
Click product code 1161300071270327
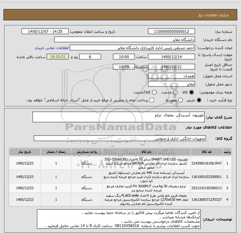[207, 200]
